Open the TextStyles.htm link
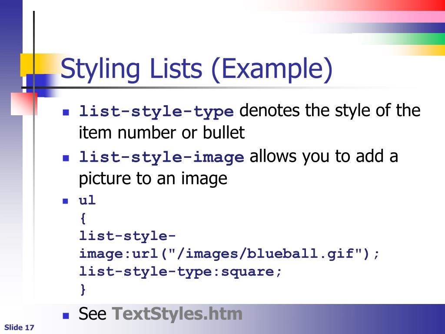The width and height of the screenshot is (445, 334). click(x=177, y=314)
